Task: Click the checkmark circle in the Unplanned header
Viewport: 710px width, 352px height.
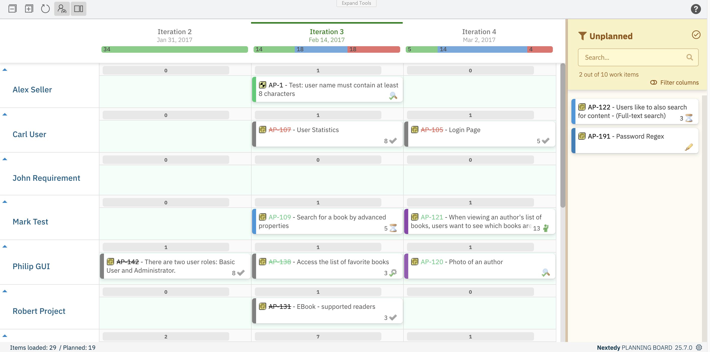Action: 696,35
